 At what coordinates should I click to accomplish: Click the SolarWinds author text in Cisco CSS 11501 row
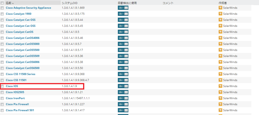pyautogui.click(x=230, y=80)
